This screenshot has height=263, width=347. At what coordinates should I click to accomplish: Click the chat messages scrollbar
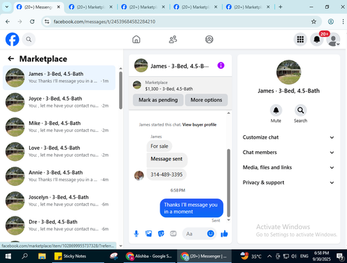pyautogui.click(x=228, y=183)
